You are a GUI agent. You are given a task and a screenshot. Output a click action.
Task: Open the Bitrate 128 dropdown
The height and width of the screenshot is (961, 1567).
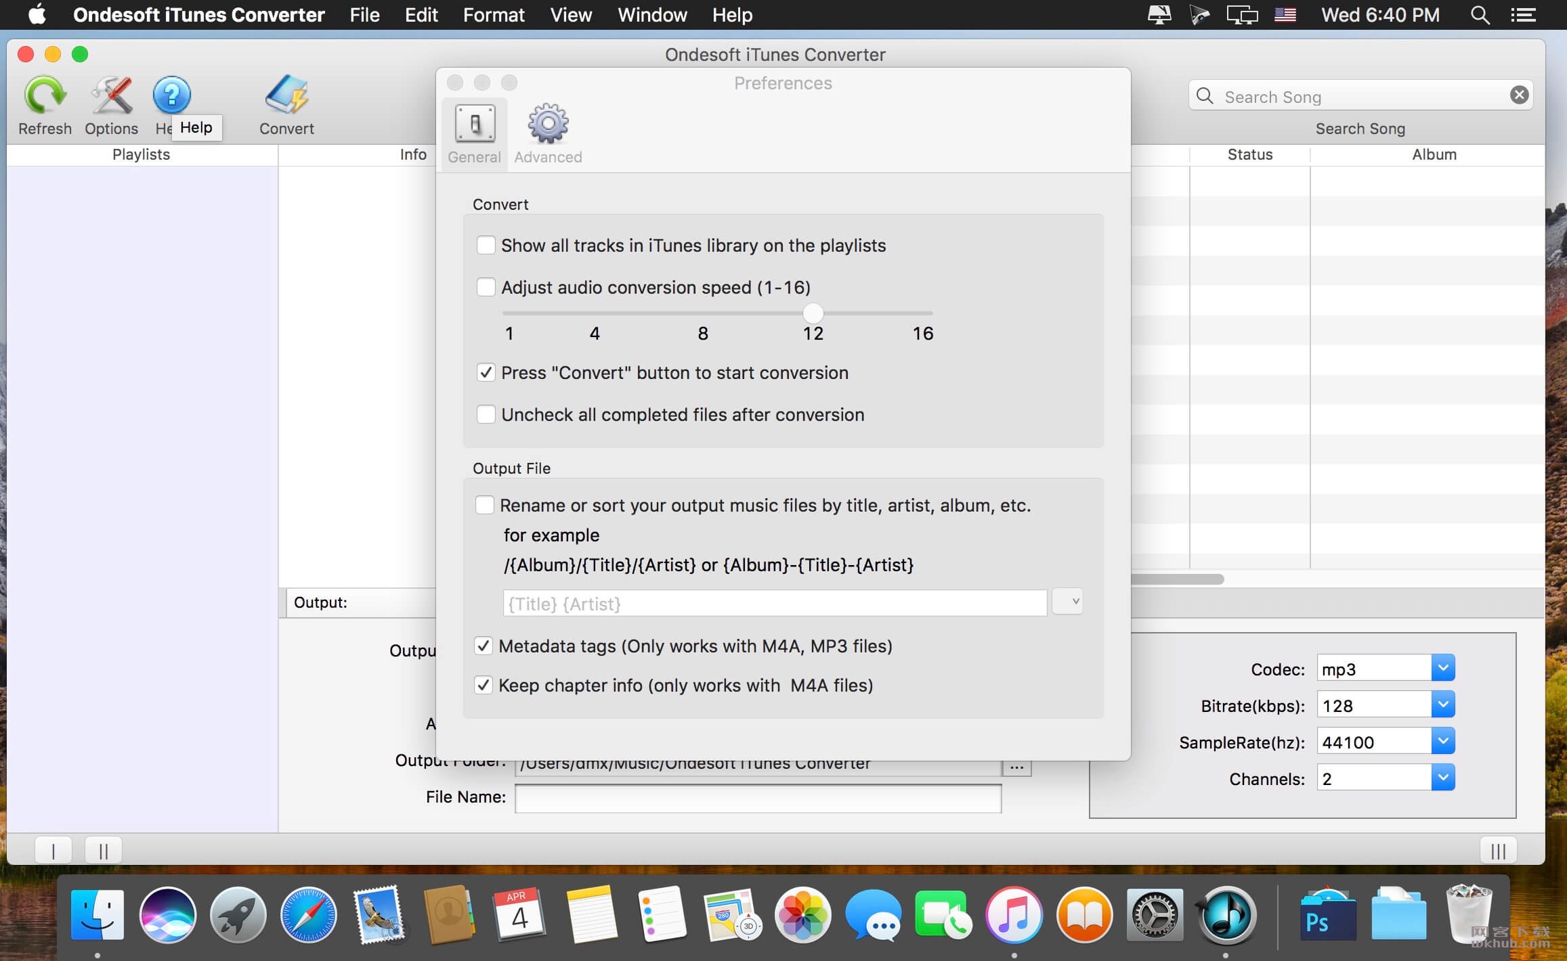click(1443, 705)
